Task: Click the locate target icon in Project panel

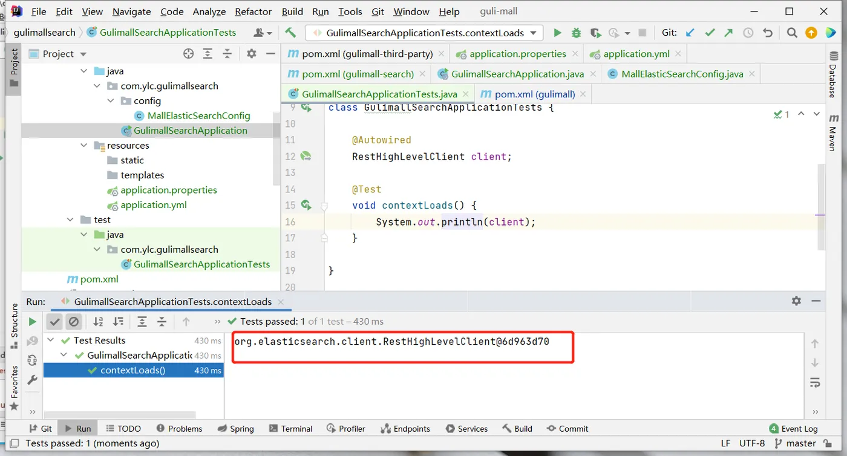Action: [188, 54]
